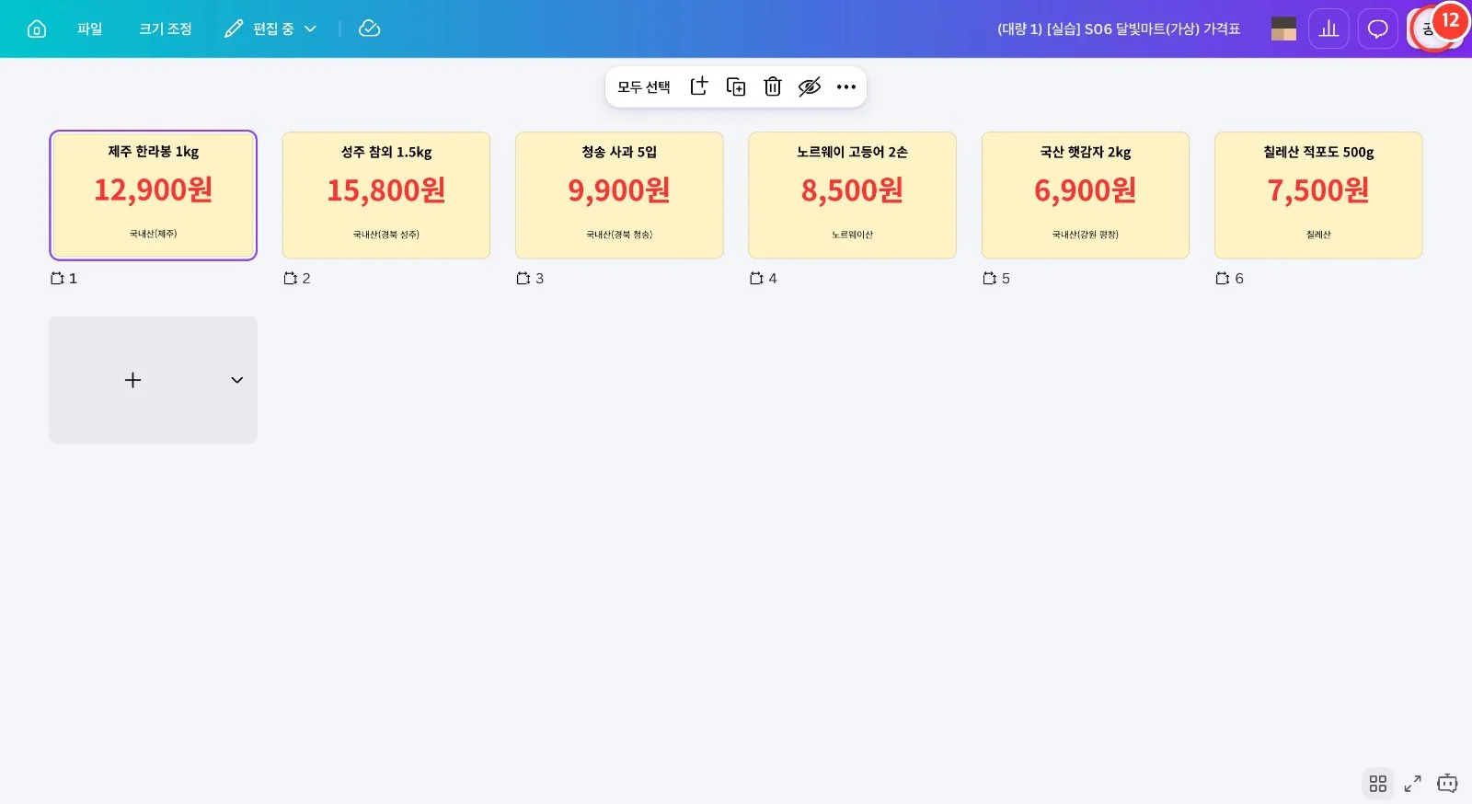Click the notes icon under page 5
The height and width of the screenshot is (804, 1472).
[x=990, y=278]
